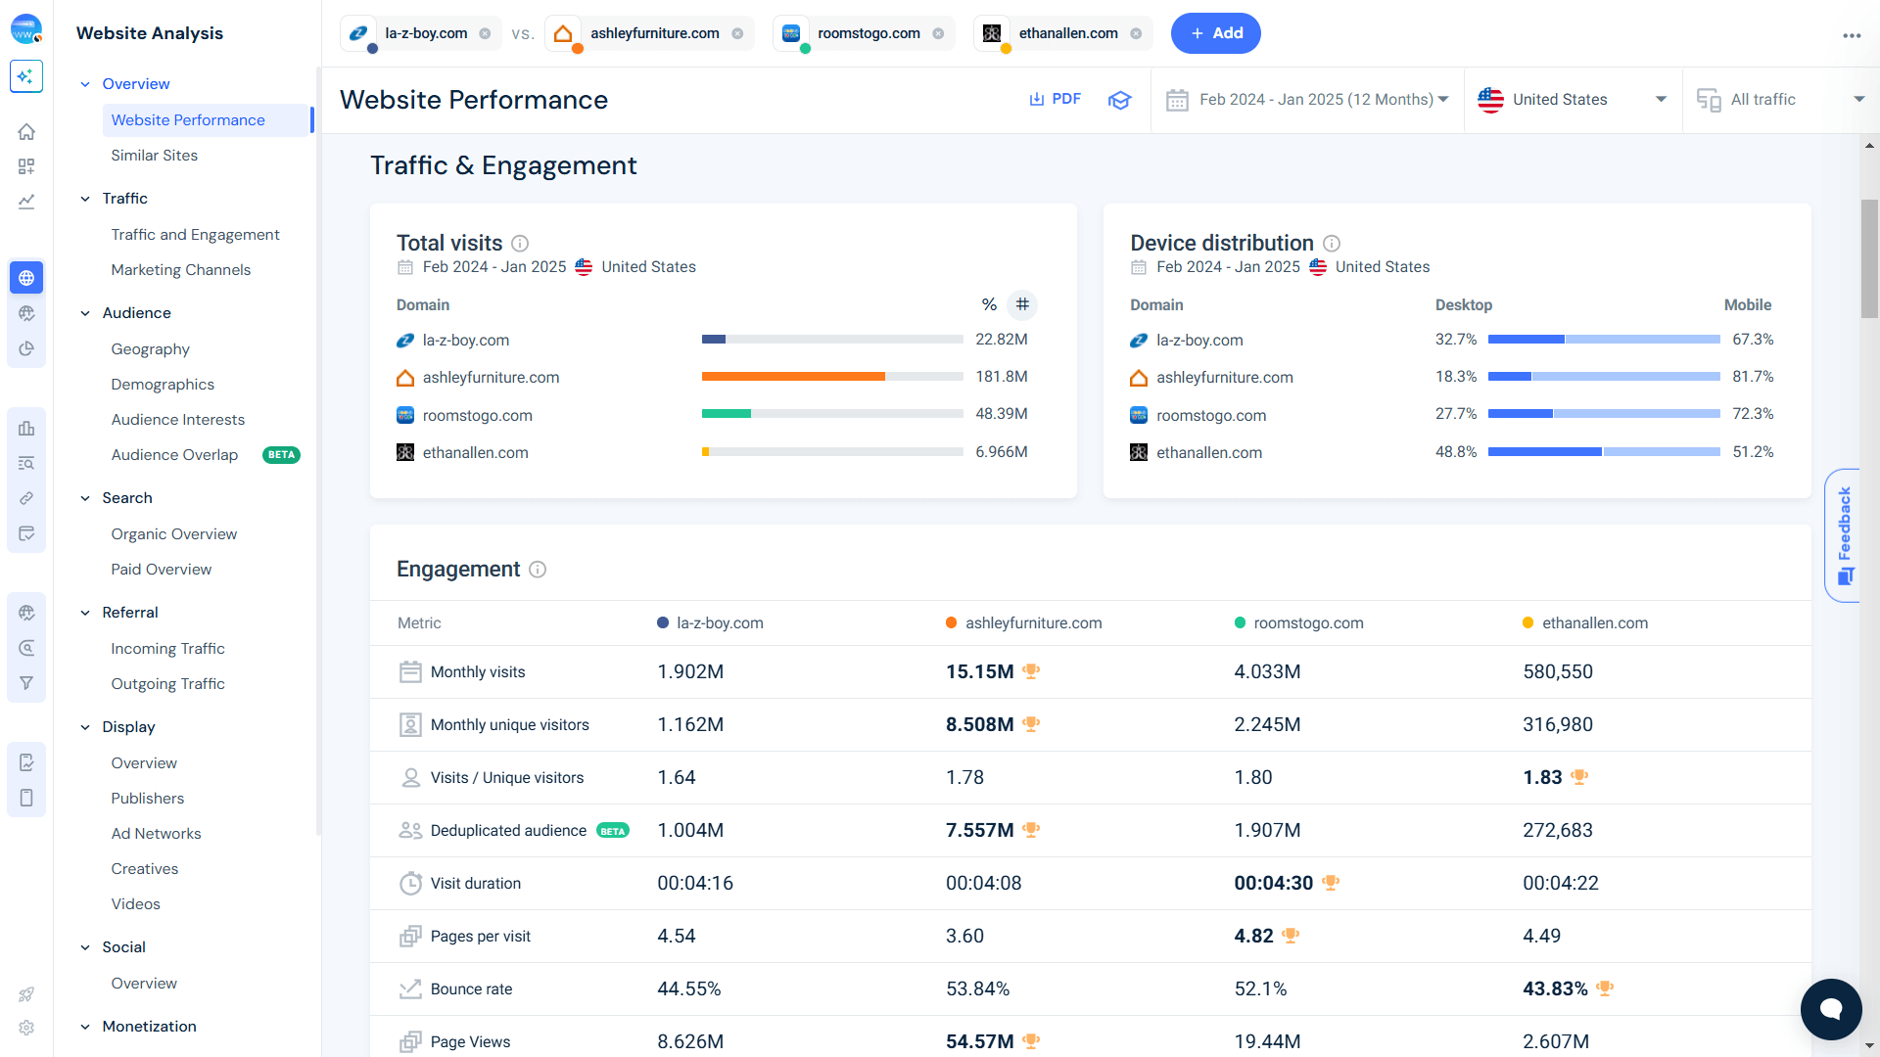Collapse the Search section

(85, 498)
